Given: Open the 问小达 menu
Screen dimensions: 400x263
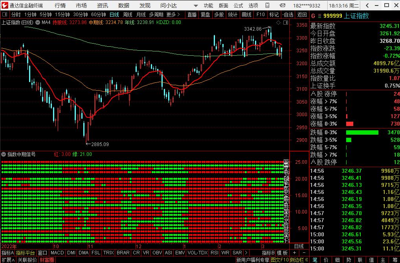Looking at the screenshot, I should tap(169, 5).
